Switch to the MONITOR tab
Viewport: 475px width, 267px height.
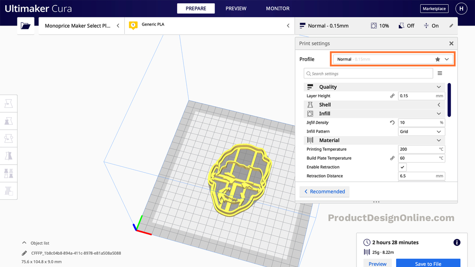tap(278, 9)
